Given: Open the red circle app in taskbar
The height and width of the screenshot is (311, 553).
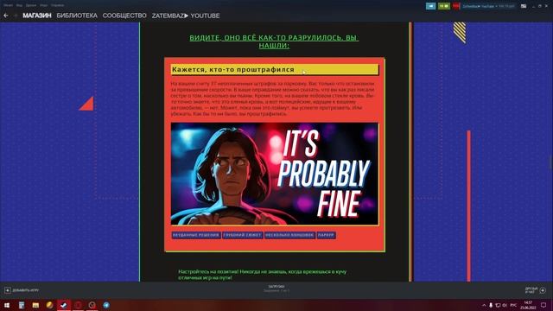Looking at the screenshot, I should pos(78,305).
